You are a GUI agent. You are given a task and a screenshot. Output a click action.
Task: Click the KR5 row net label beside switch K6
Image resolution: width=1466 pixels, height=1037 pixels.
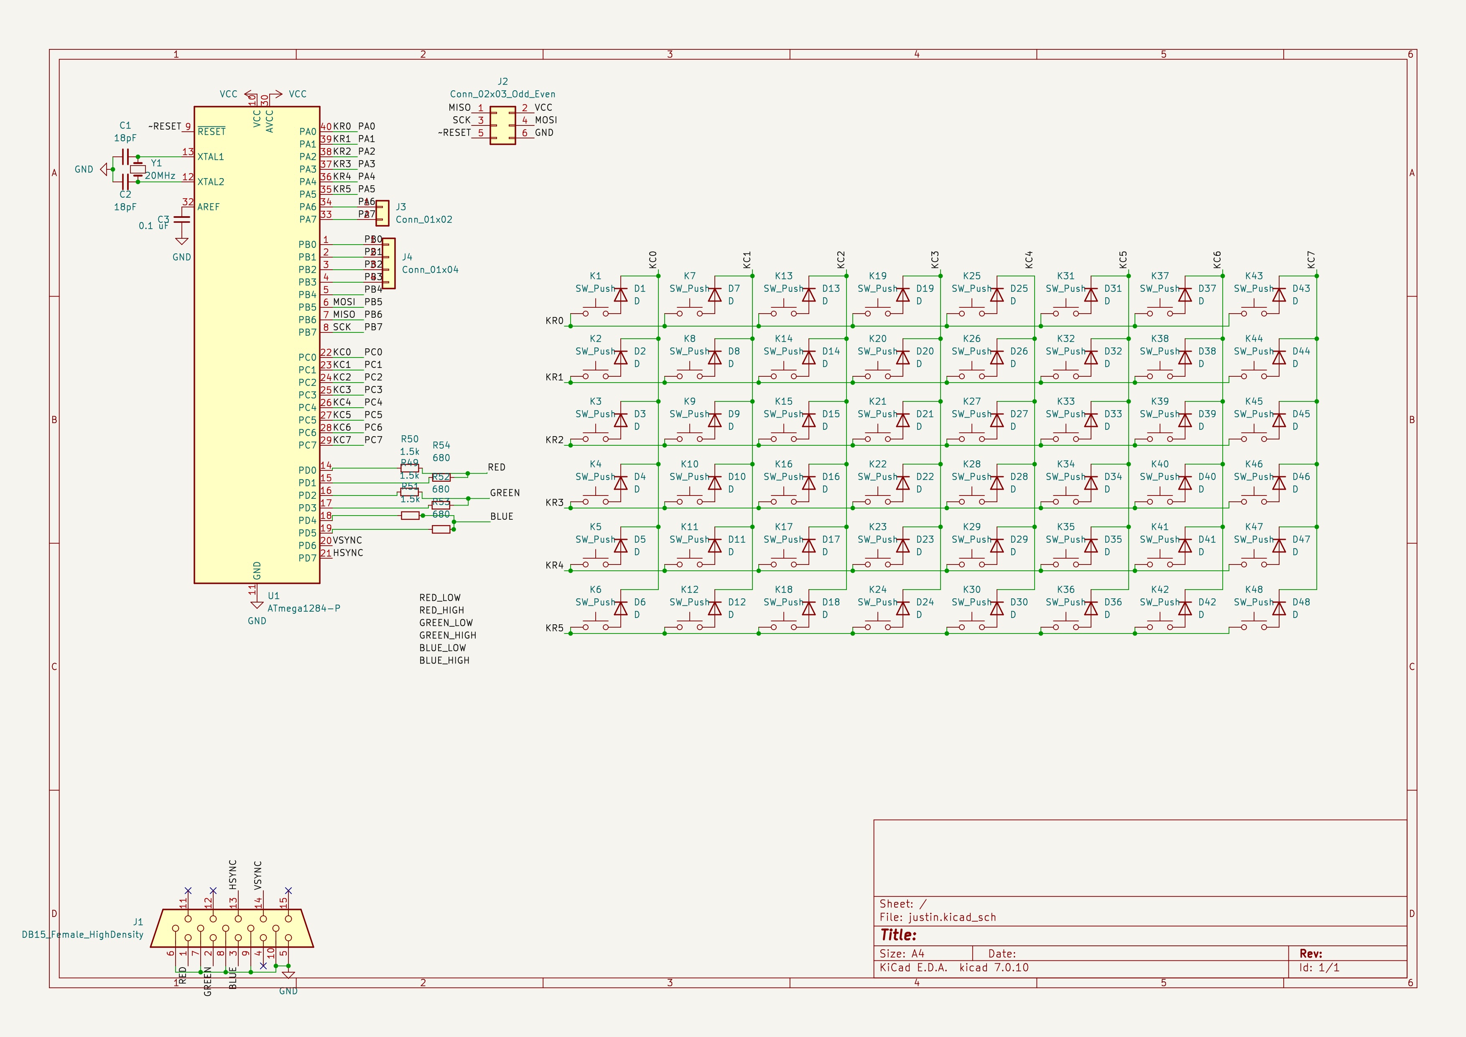[x=554, y=628]
